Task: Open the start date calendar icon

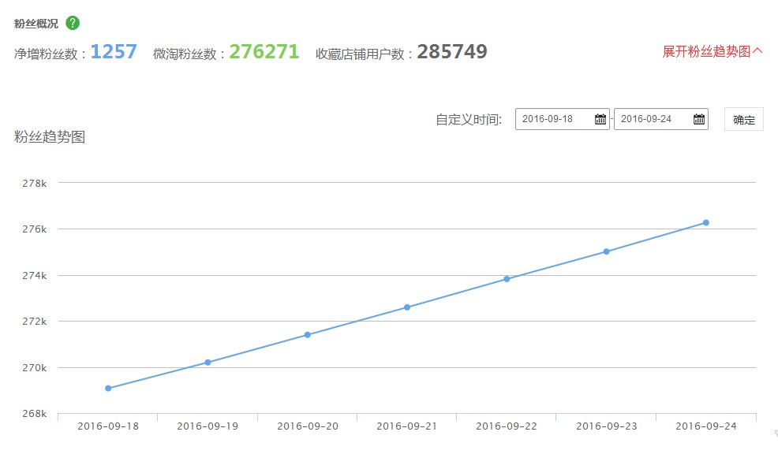Action: (600, 119)
